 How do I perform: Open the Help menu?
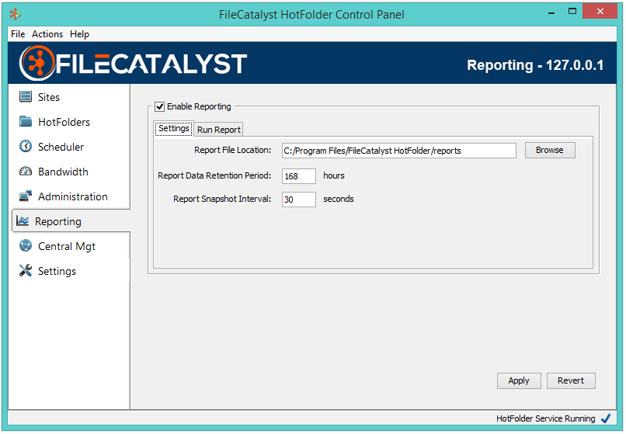coord(79,34)
